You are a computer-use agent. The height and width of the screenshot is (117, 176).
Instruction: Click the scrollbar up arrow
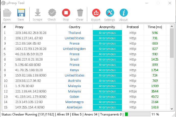pos(172,26)
